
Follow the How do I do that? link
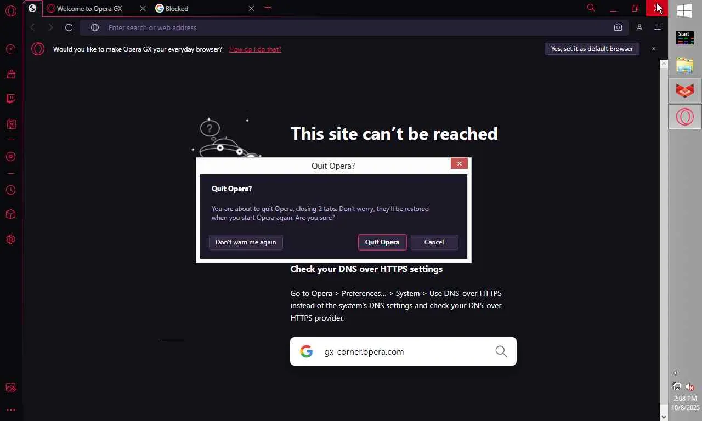pos(255,49)
